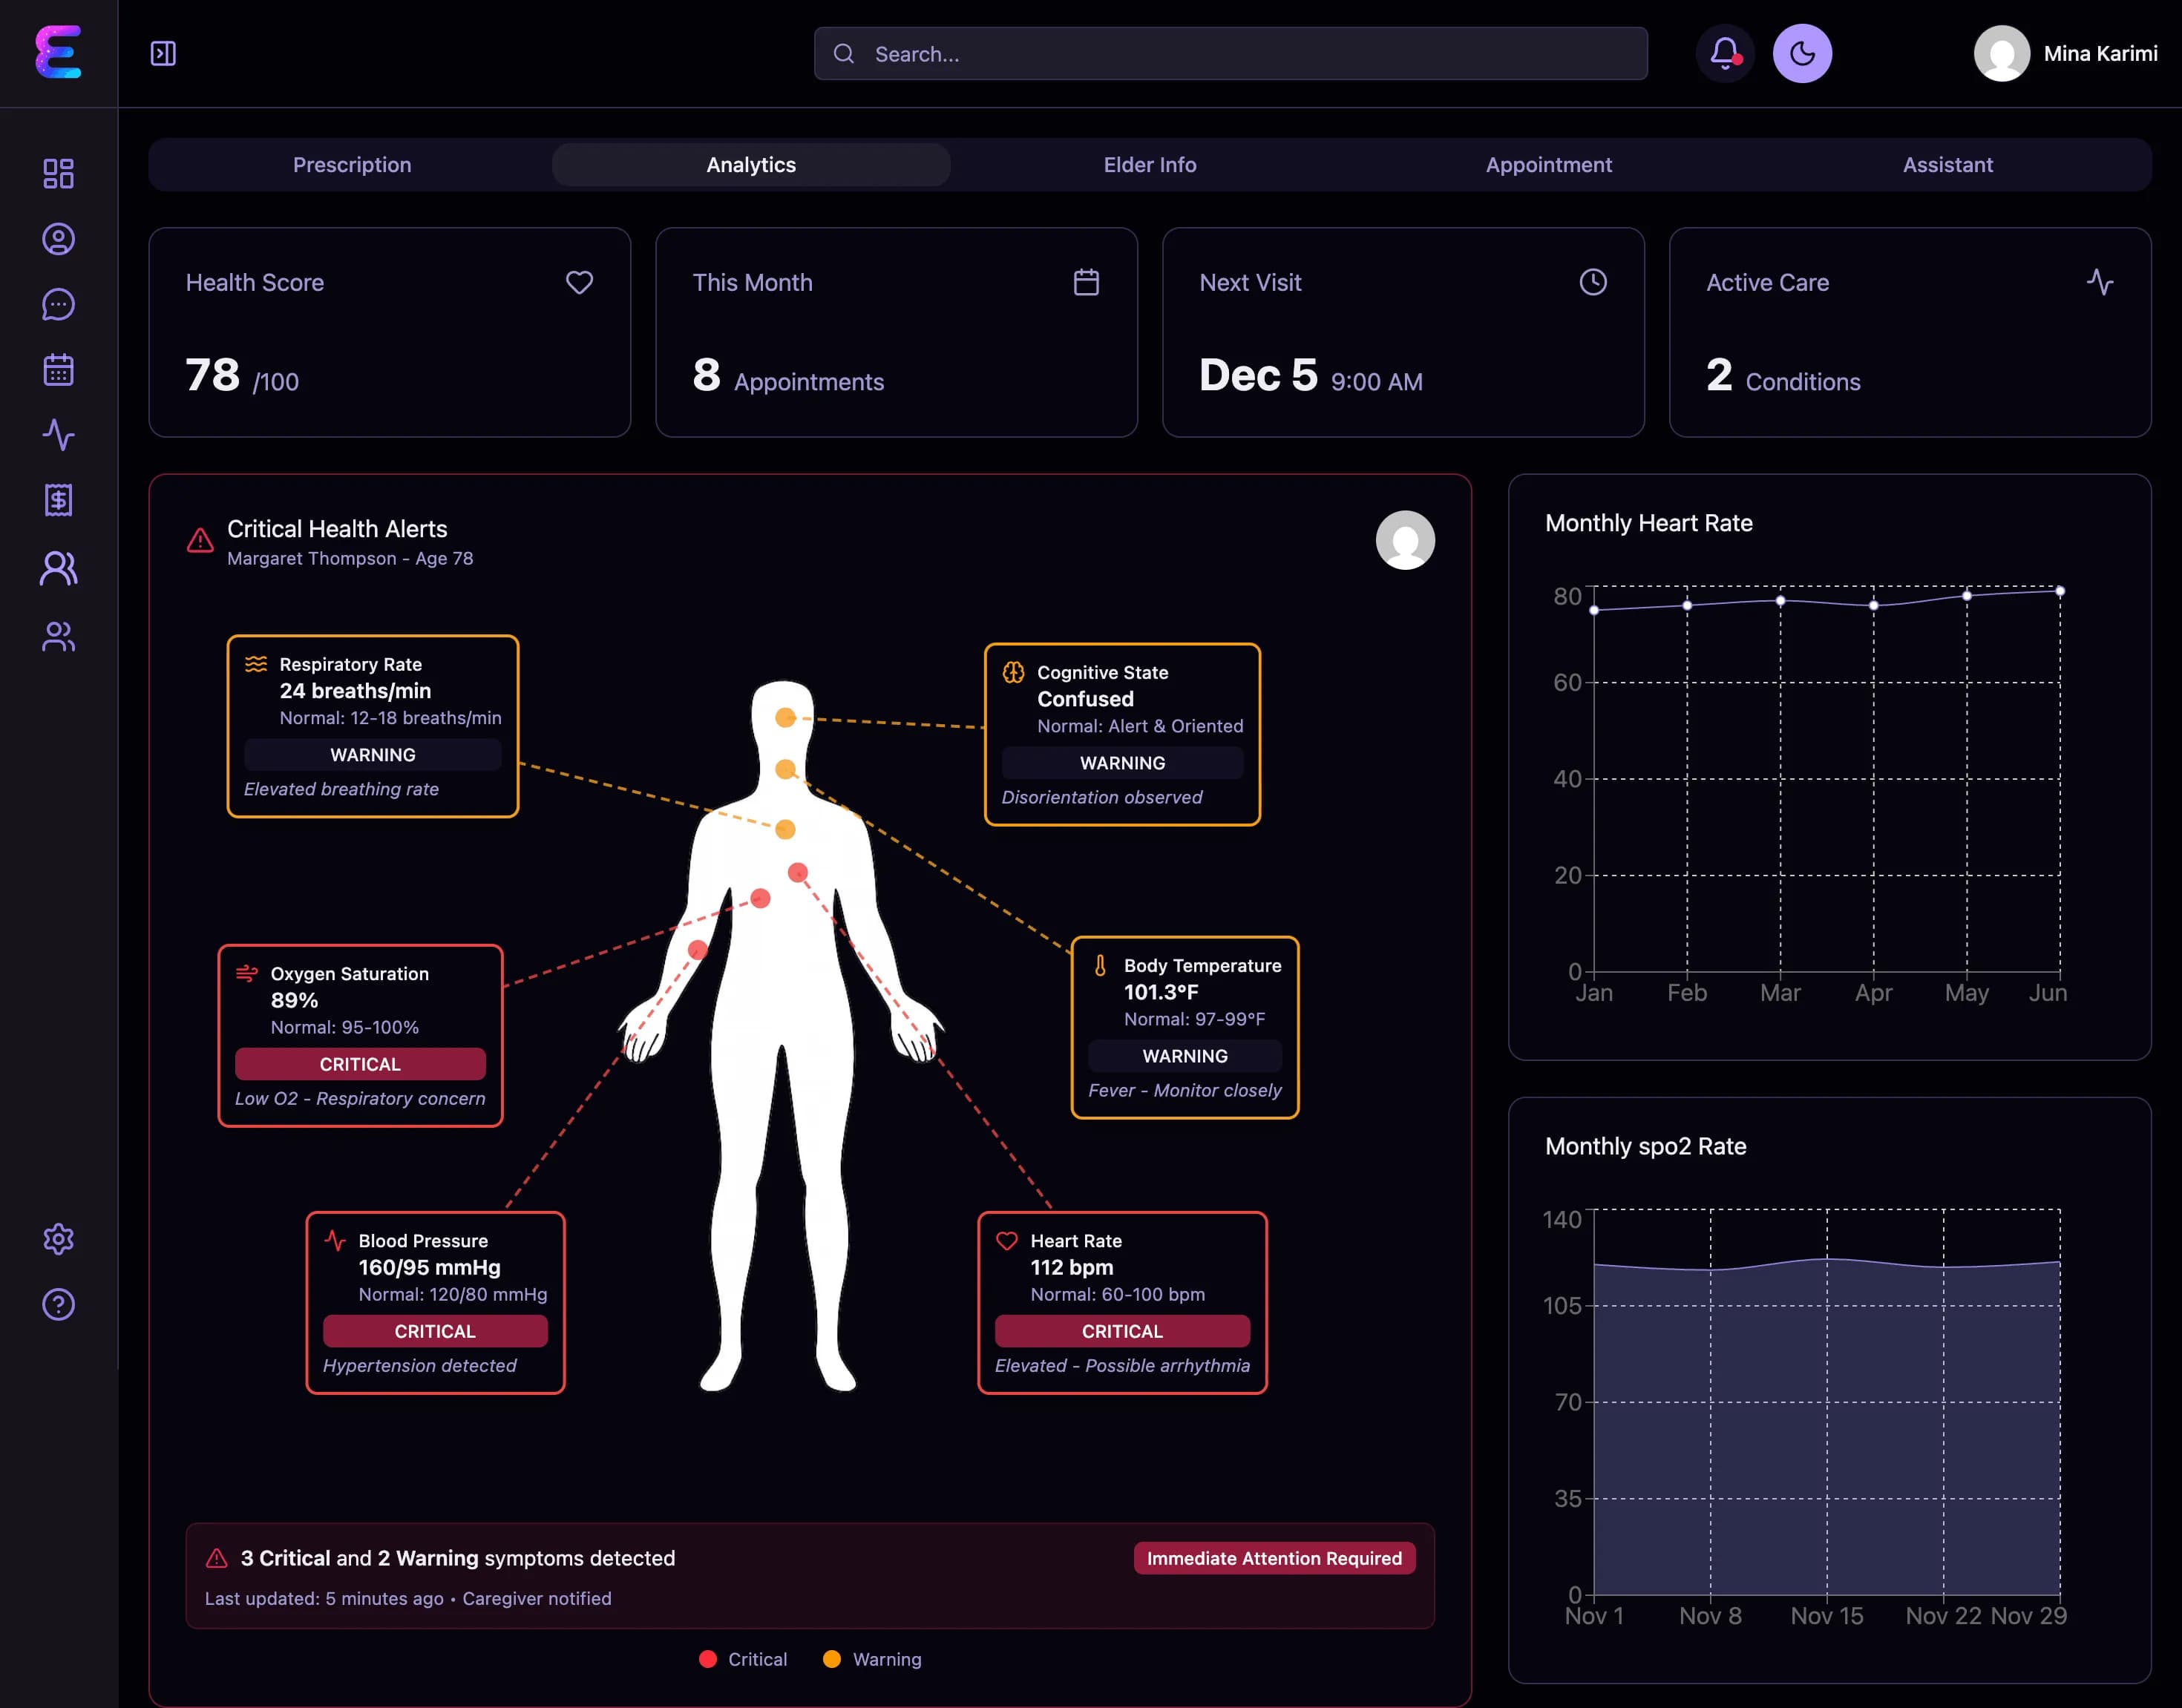Click the Cognitive State brain icon
This screenshot has width=2182, height=1708.
pos(1013,672)
